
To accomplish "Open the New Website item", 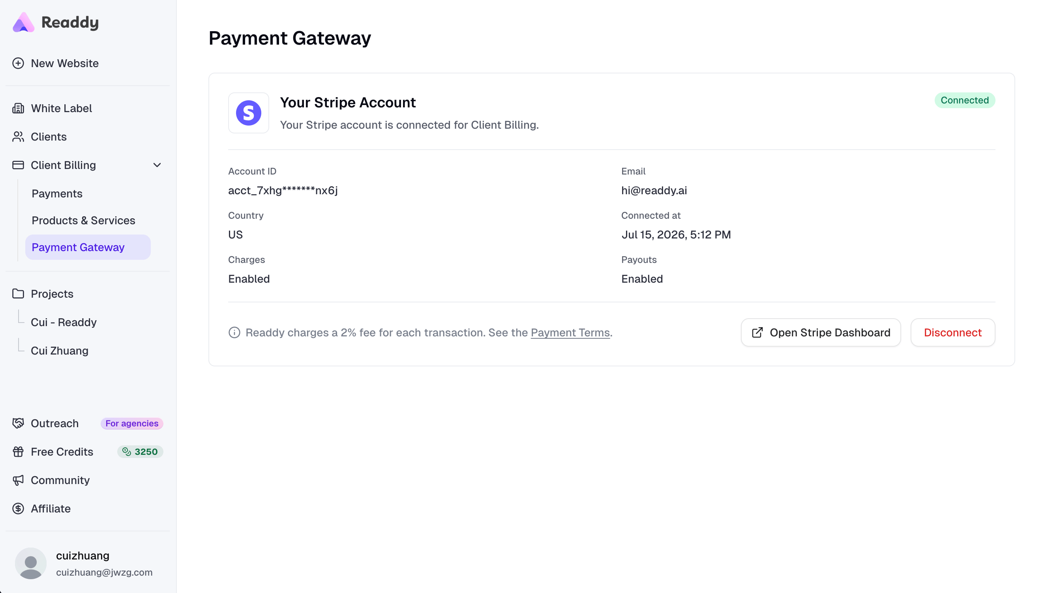I will [x=88, y=63].
